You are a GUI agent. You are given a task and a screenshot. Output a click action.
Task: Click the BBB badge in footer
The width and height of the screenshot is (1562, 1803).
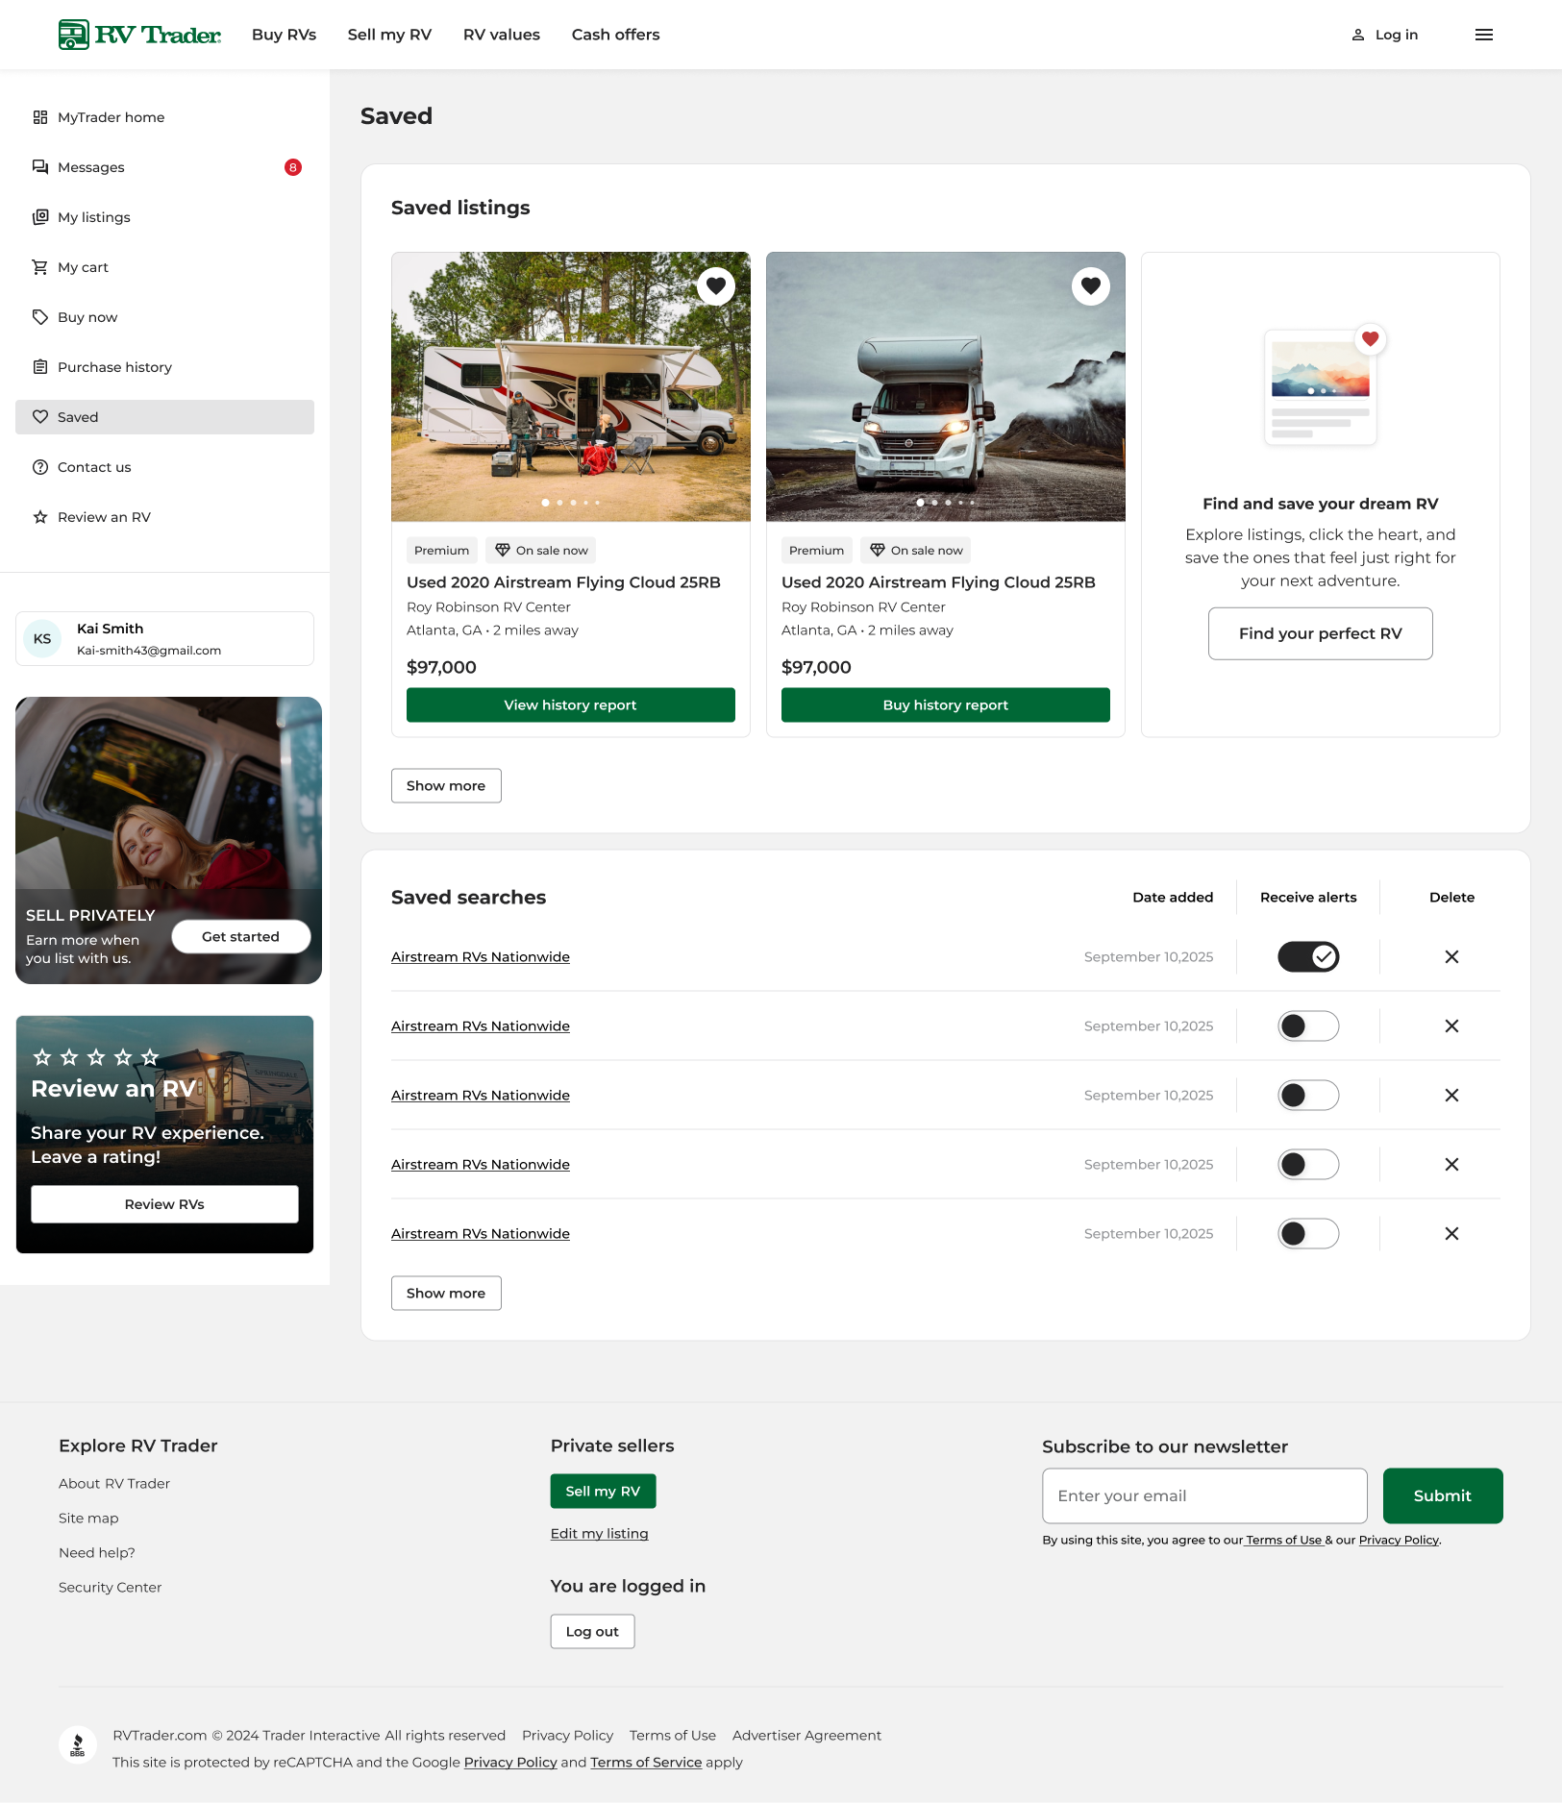pos(78,1745)
